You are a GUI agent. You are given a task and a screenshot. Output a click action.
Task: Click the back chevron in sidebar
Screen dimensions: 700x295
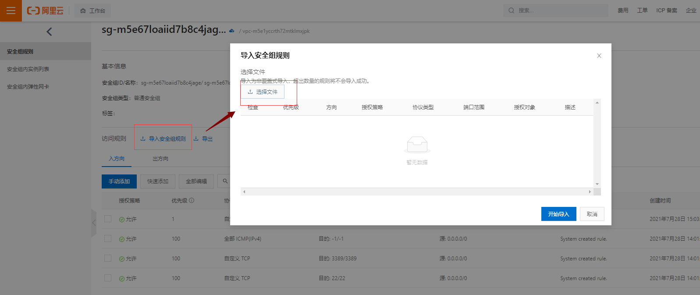coord(49,32)
